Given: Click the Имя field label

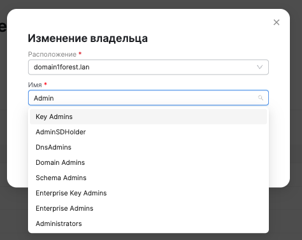Looking at the screenshot, I should click(35, 85).
